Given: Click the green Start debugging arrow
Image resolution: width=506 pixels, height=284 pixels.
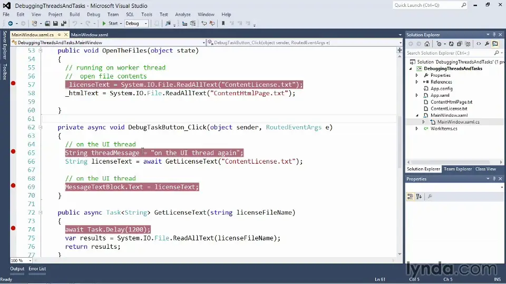Looking at the screenshot, I should pos(104,24).
